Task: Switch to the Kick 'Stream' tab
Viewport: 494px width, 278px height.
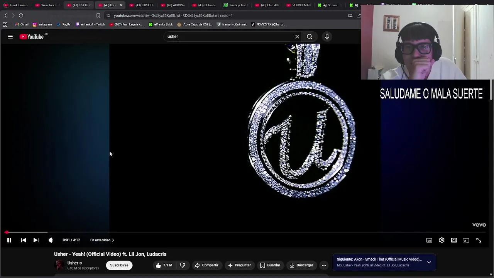Action: pyautogui.click(x=330, y=5)
